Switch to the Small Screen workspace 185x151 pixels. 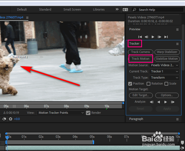coord(72,9)
